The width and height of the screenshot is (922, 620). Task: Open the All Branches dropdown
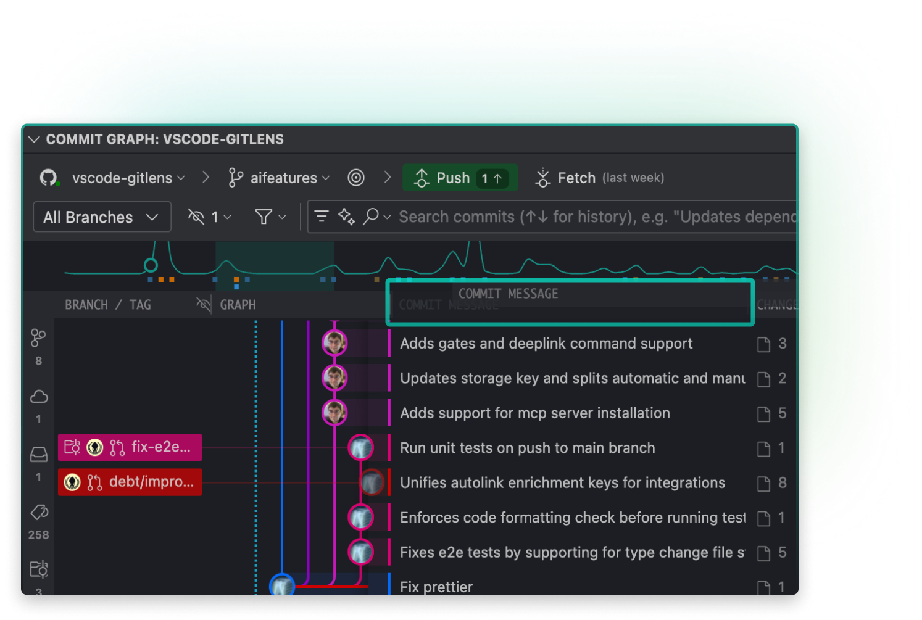click(x=101, y=217)
